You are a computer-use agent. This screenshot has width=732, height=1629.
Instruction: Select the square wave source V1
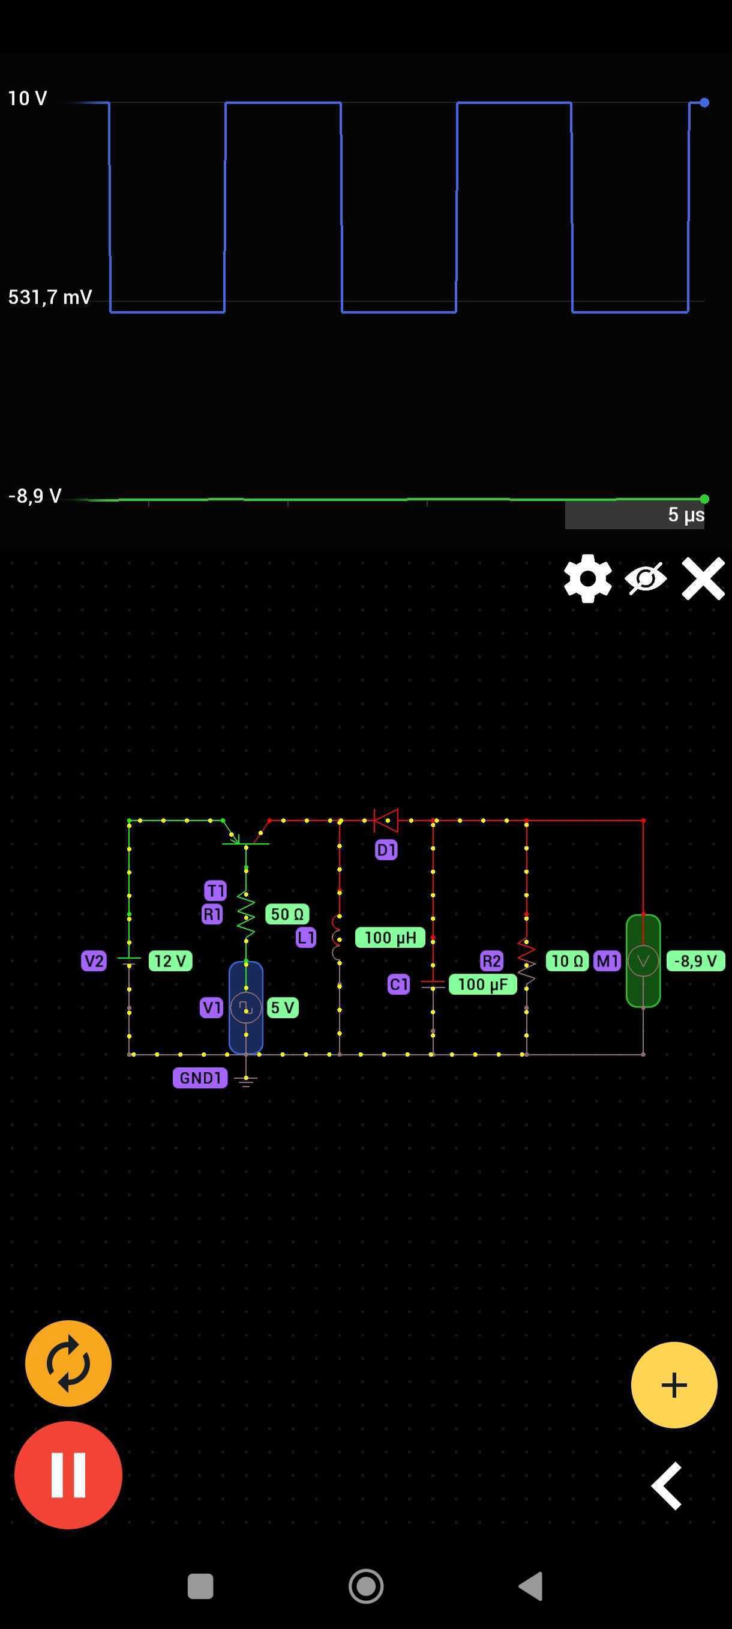[245, 1007]
